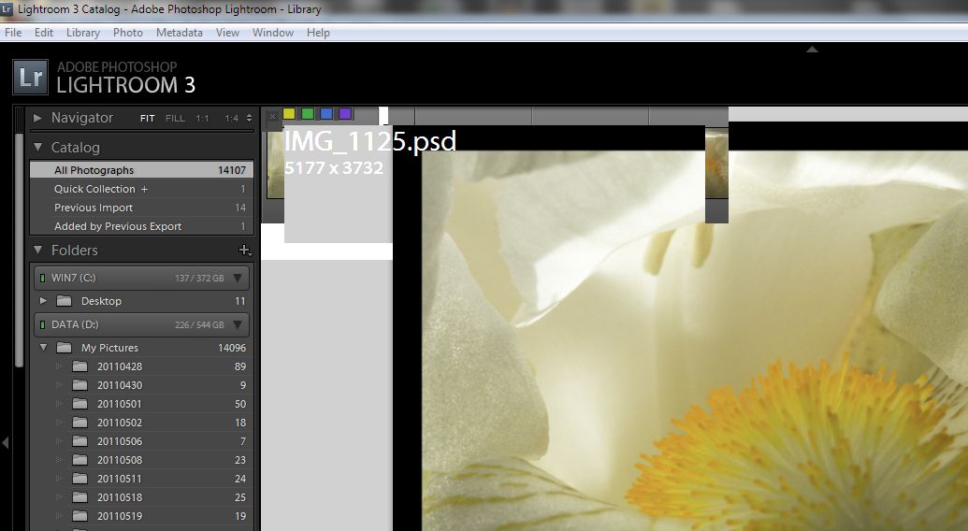Expand the Navigator panel
Screen dimensions: 968x531
click(x=37, y=118)
